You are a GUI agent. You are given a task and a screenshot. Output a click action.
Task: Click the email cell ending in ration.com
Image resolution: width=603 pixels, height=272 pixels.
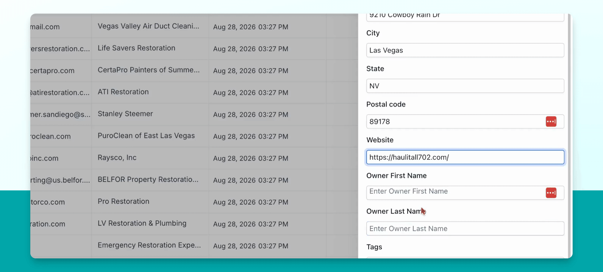tap(61, 224)
